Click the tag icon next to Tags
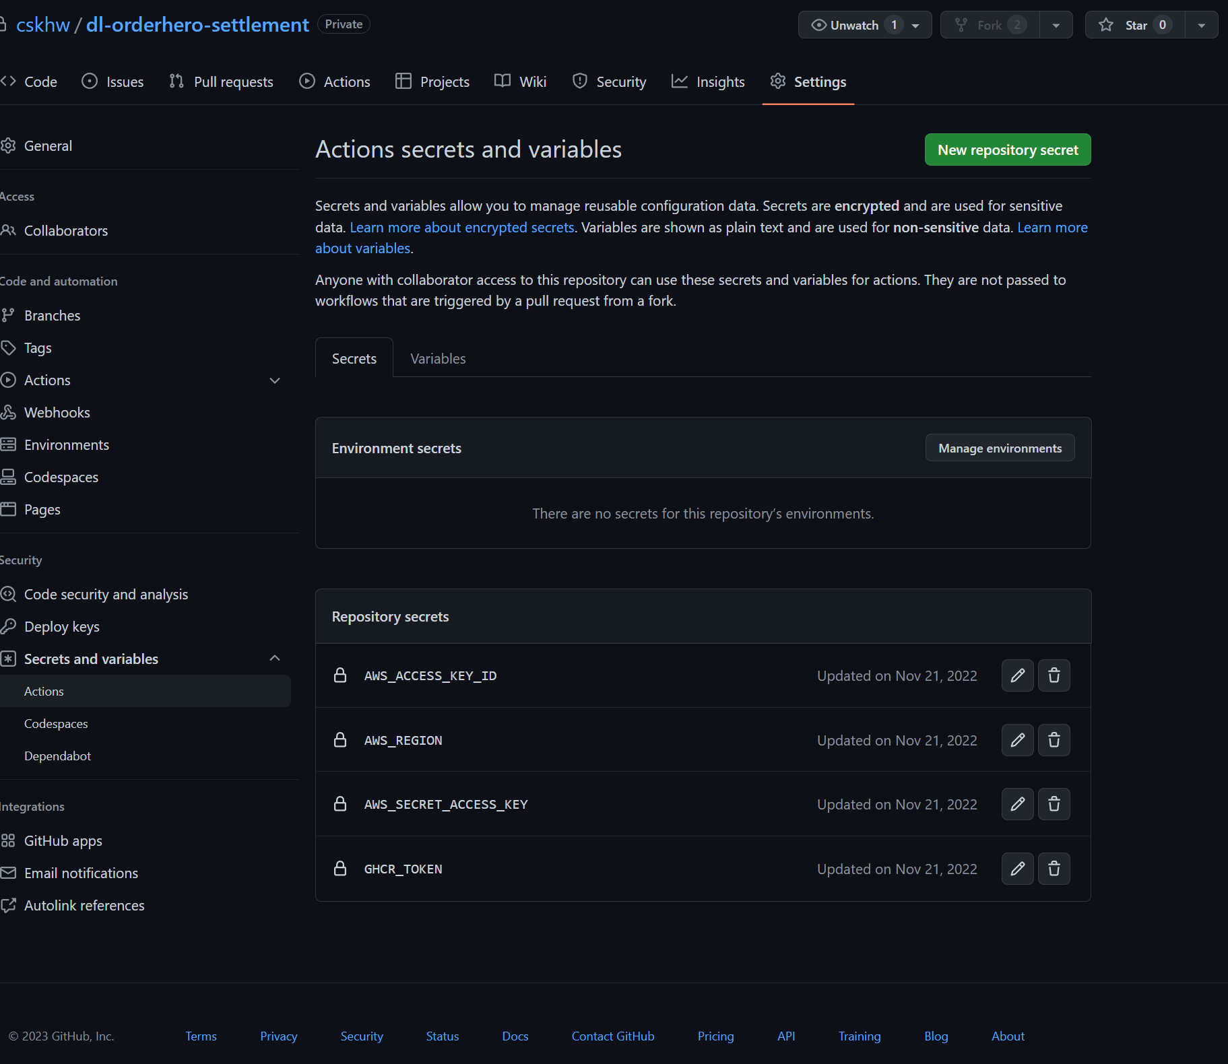Viewport: 1228px width, 1064px height. coord(8,347)
